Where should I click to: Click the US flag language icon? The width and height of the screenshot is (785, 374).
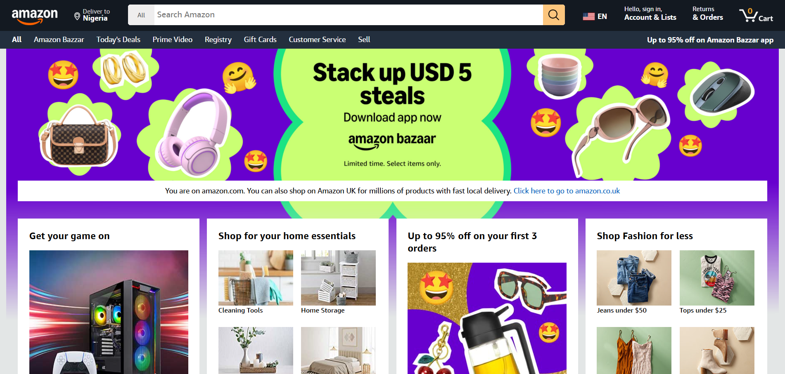click(x=588, y=16)
